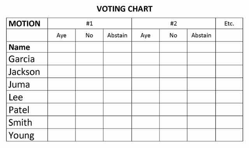Click the Aye header under motion #2
This screenshot has width=249, height=148.
(x=146, y=35)
